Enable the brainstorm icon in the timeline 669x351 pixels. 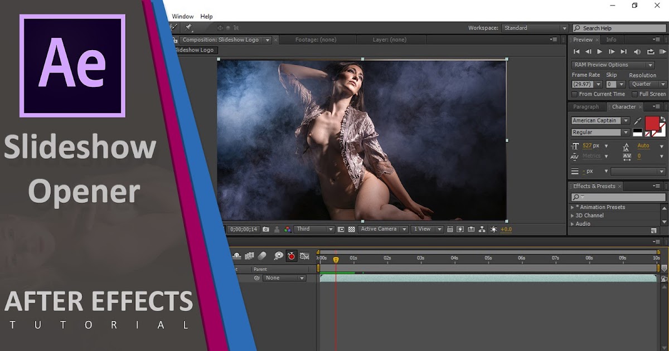coord(278,256)
